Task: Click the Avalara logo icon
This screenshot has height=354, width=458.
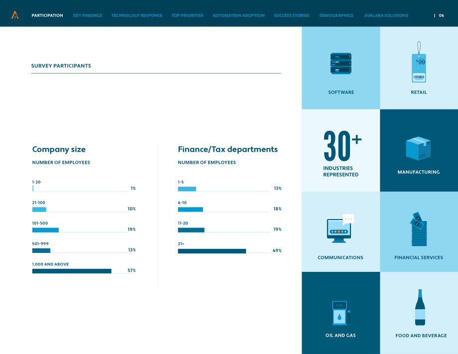Action: point(15,15)
